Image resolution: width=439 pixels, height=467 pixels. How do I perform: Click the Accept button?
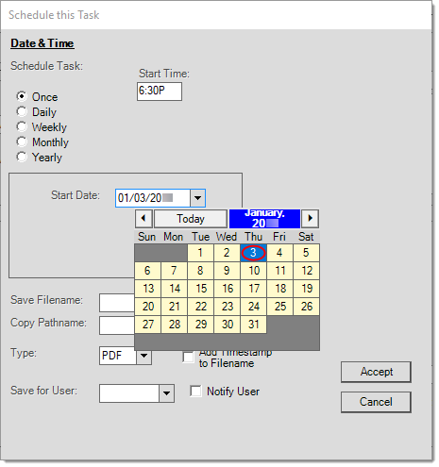pos(376,372)
